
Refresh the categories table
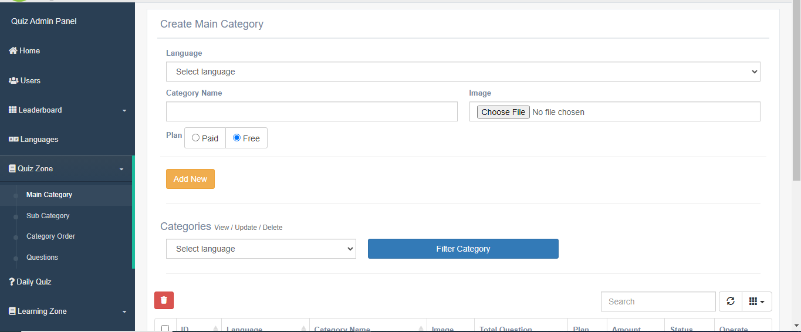pos(731,301)
